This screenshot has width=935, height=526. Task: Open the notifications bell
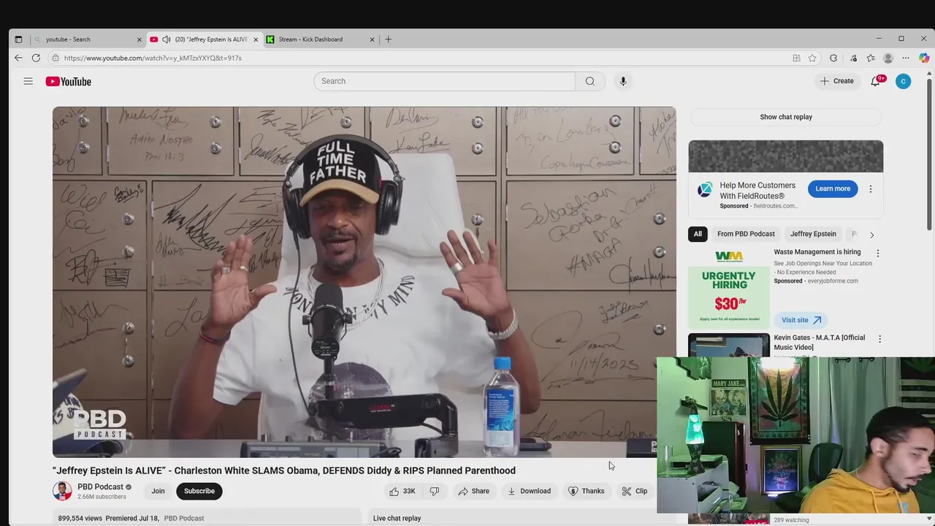click(x=875, y=81)
